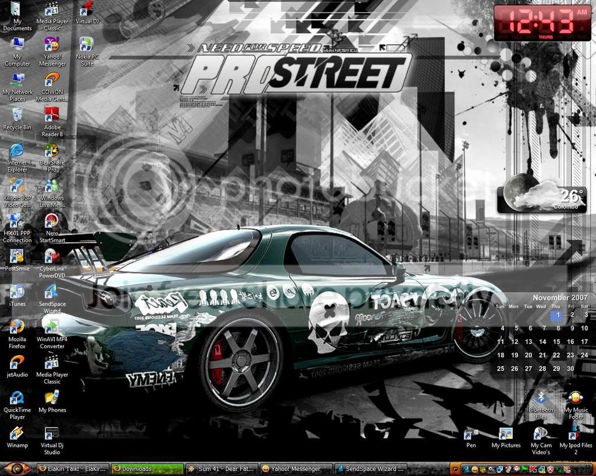Launch Virtual Dj Studio

[x=52, y=441]
